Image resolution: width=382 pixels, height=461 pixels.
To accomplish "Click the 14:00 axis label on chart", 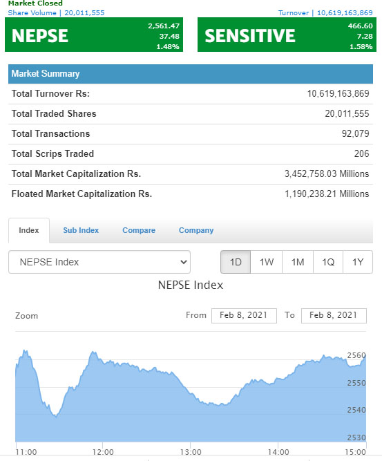I will click(278, 452).
